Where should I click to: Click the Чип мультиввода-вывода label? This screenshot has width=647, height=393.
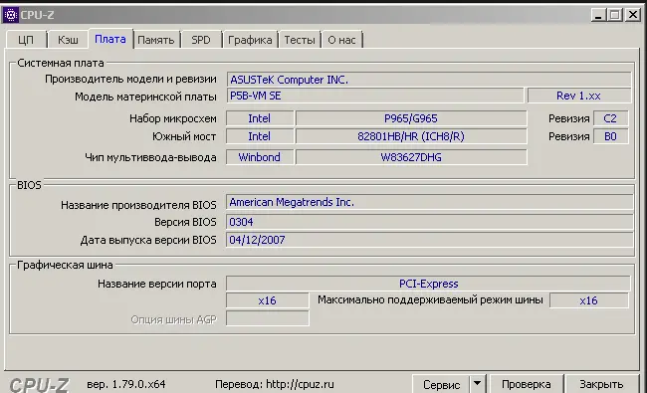(x=150, y=157)
